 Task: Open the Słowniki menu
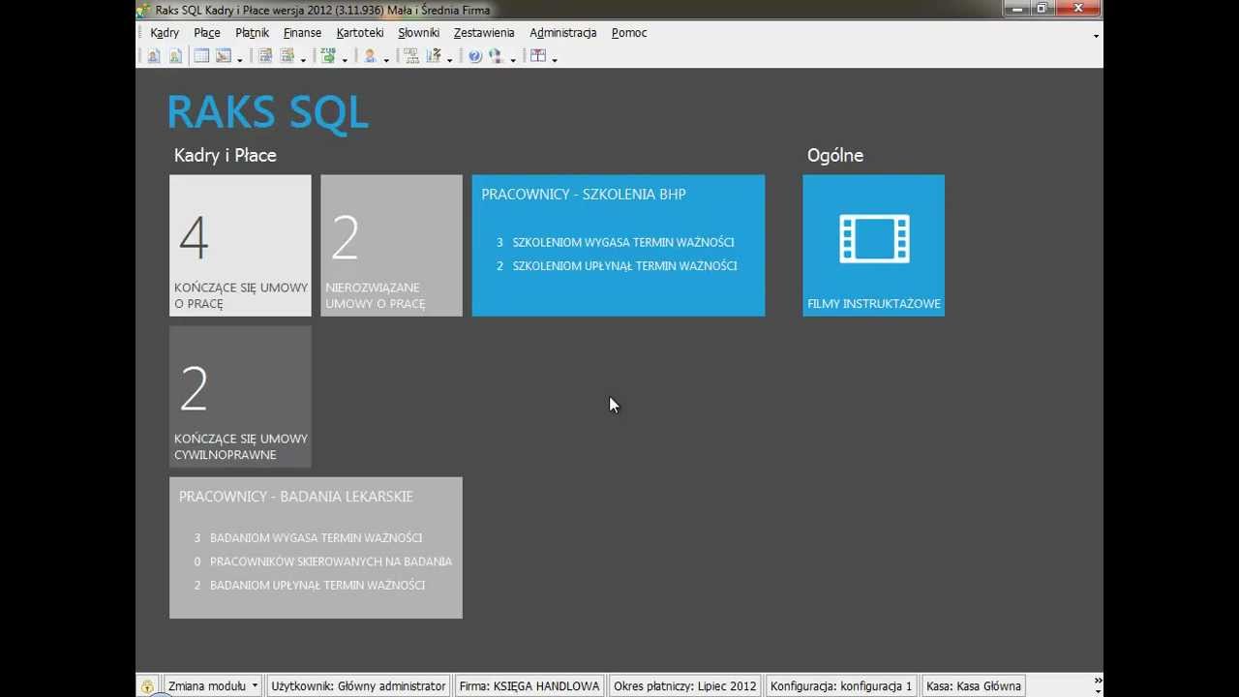[x=418, y=33]
